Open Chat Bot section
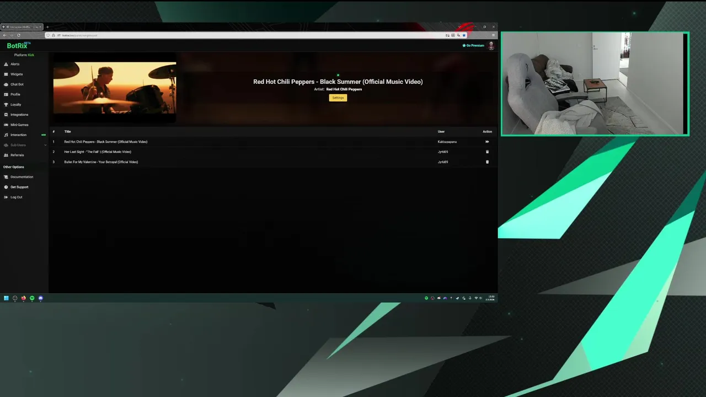 [17, 84]
